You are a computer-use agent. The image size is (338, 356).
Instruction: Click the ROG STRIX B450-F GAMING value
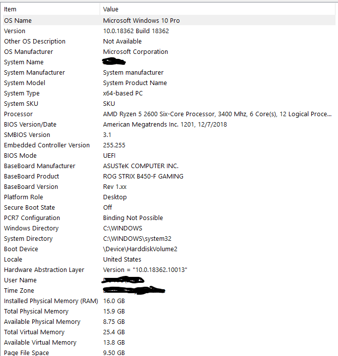(x=143, y=177)
